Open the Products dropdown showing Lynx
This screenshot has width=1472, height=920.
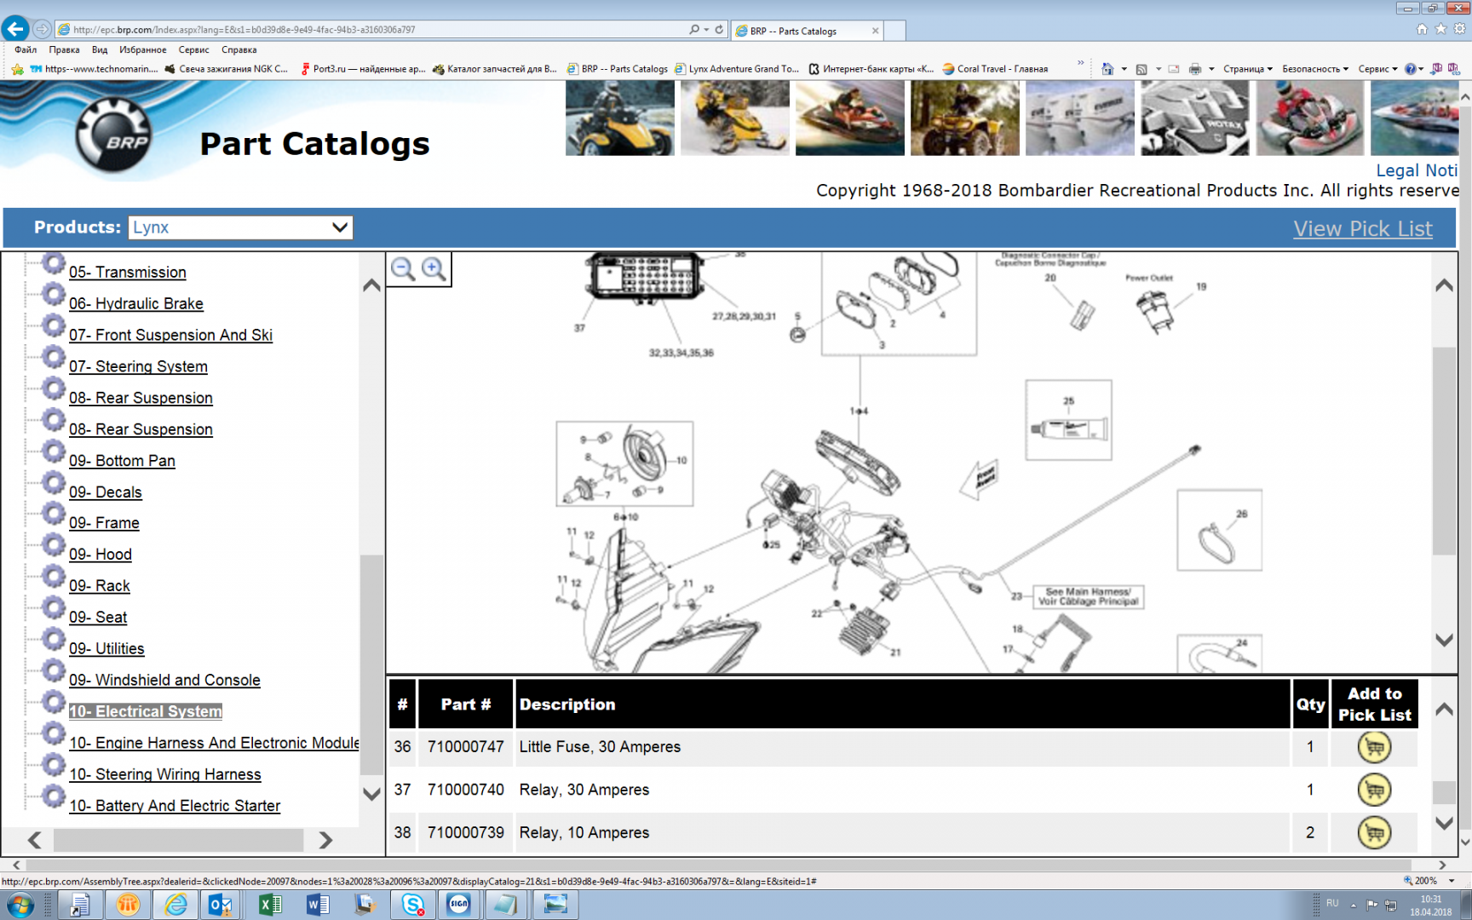tap(241, 227)
